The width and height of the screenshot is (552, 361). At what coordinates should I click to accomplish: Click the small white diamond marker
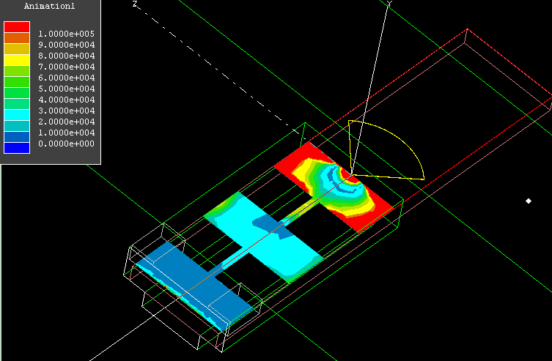click(528, 201)
